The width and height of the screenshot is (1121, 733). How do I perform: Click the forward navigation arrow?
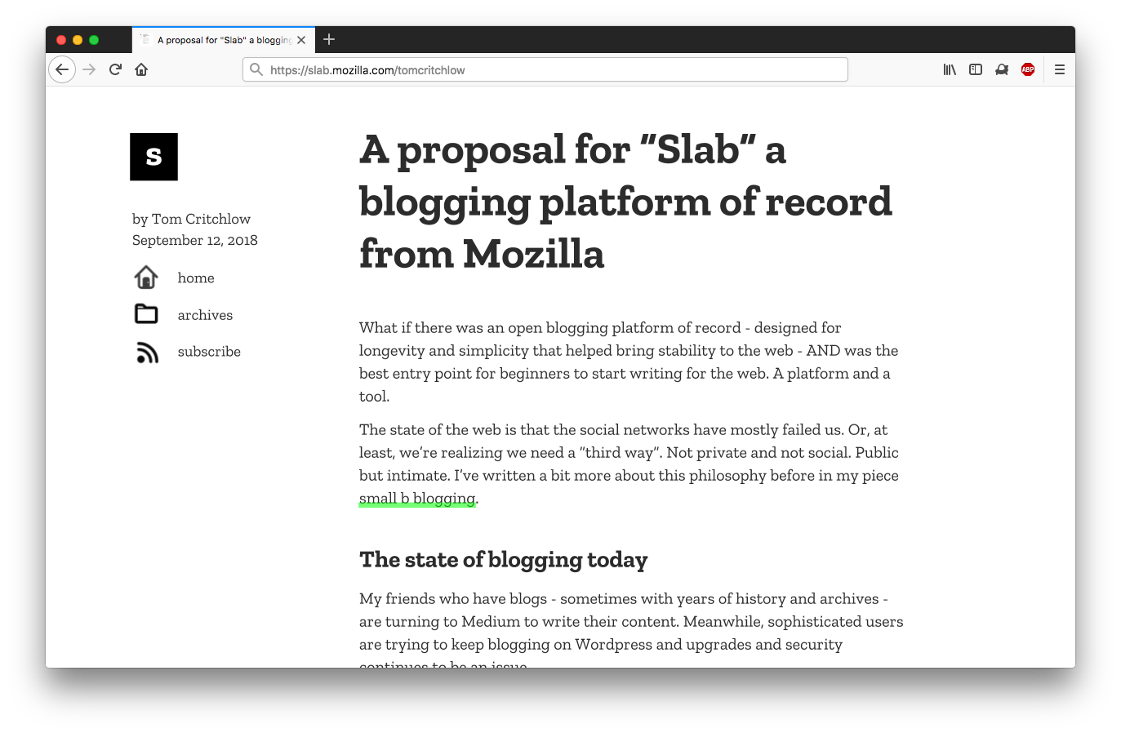click(90, 69)
